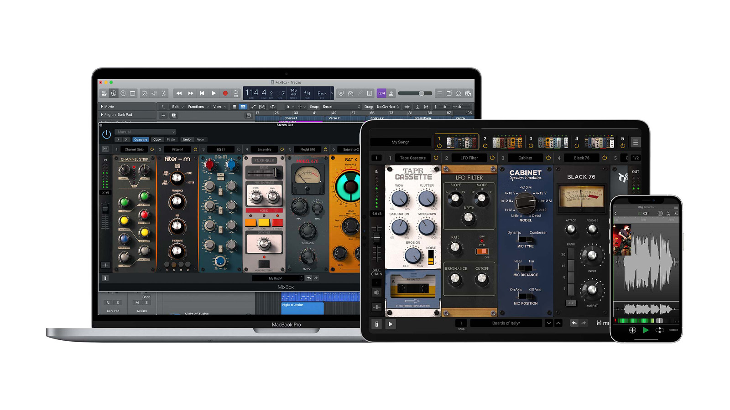The height and width of the screenshot is (410, 730).
Task: Click the Paste button in plugin header
Action: pyautogui.click(x=171, y=139)
